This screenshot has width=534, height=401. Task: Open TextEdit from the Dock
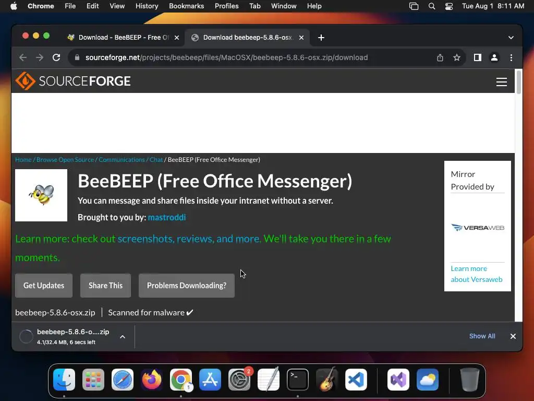click(x=269, y=380)
